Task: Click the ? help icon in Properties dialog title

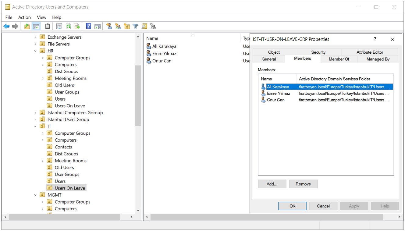Action: coord(375,39)
